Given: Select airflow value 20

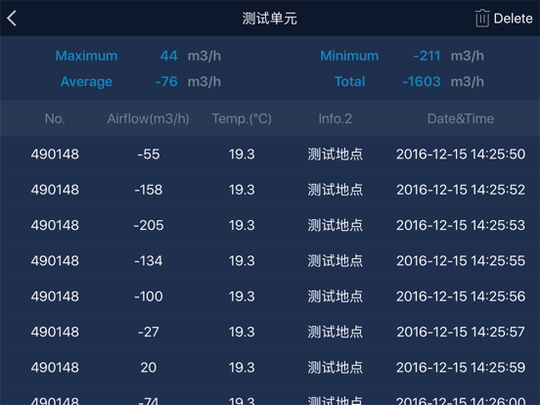Looking at the screenshot, I should click(149, 368).
